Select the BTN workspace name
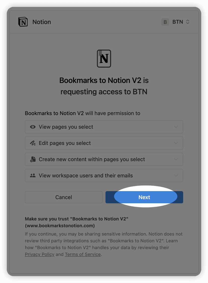 (178, 22)
